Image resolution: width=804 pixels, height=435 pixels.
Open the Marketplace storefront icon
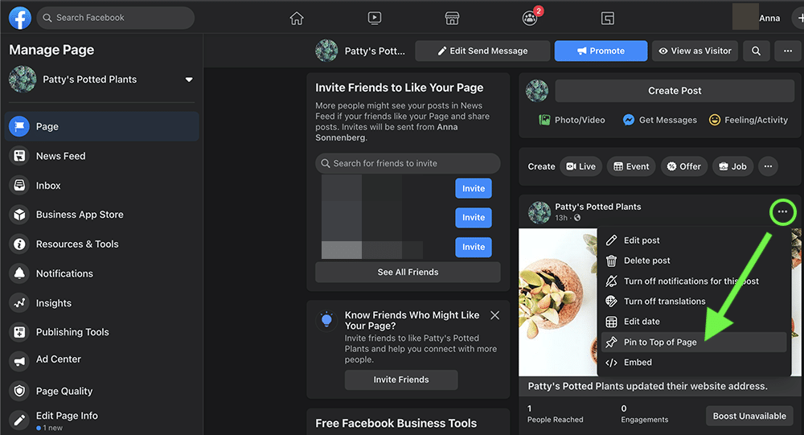452,18
